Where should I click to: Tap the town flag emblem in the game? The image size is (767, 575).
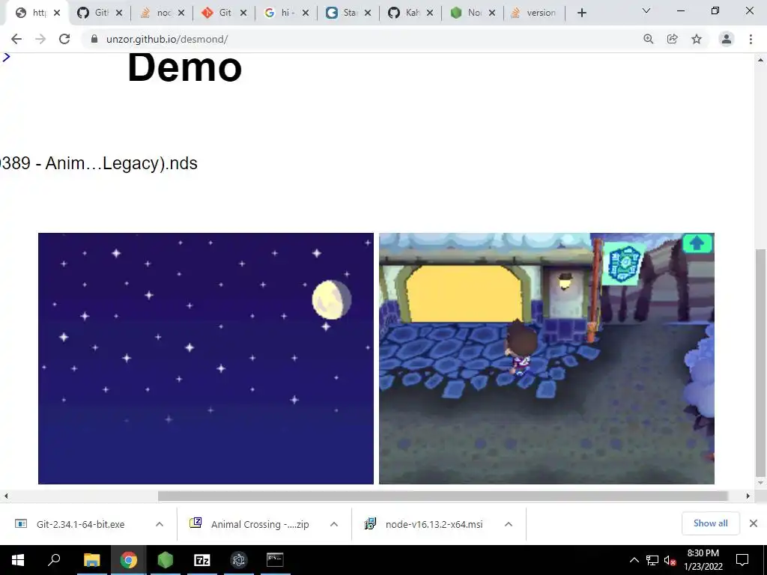tap(624, 264)
